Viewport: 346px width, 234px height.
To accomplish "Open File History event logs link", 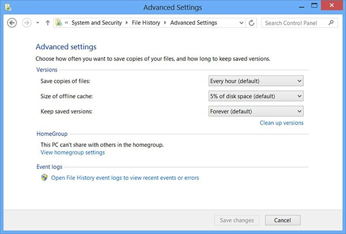I will pos(125,178).
